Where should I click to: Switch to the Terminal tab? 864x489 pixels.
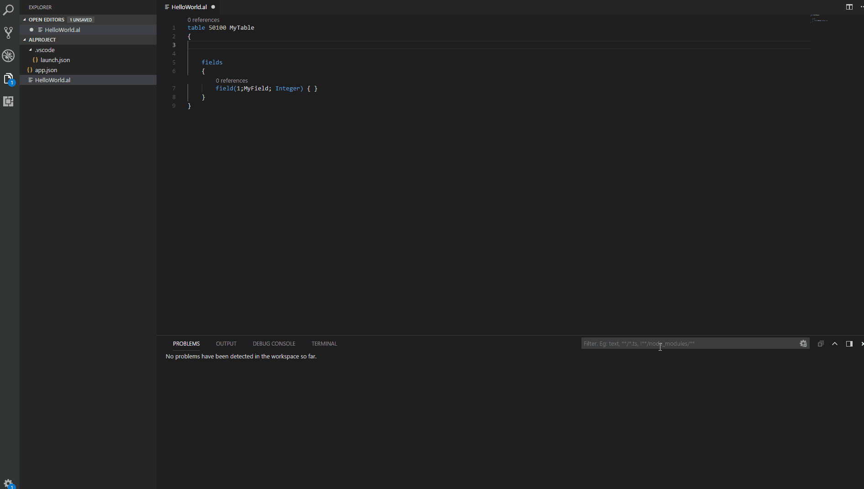pos(324,344)
